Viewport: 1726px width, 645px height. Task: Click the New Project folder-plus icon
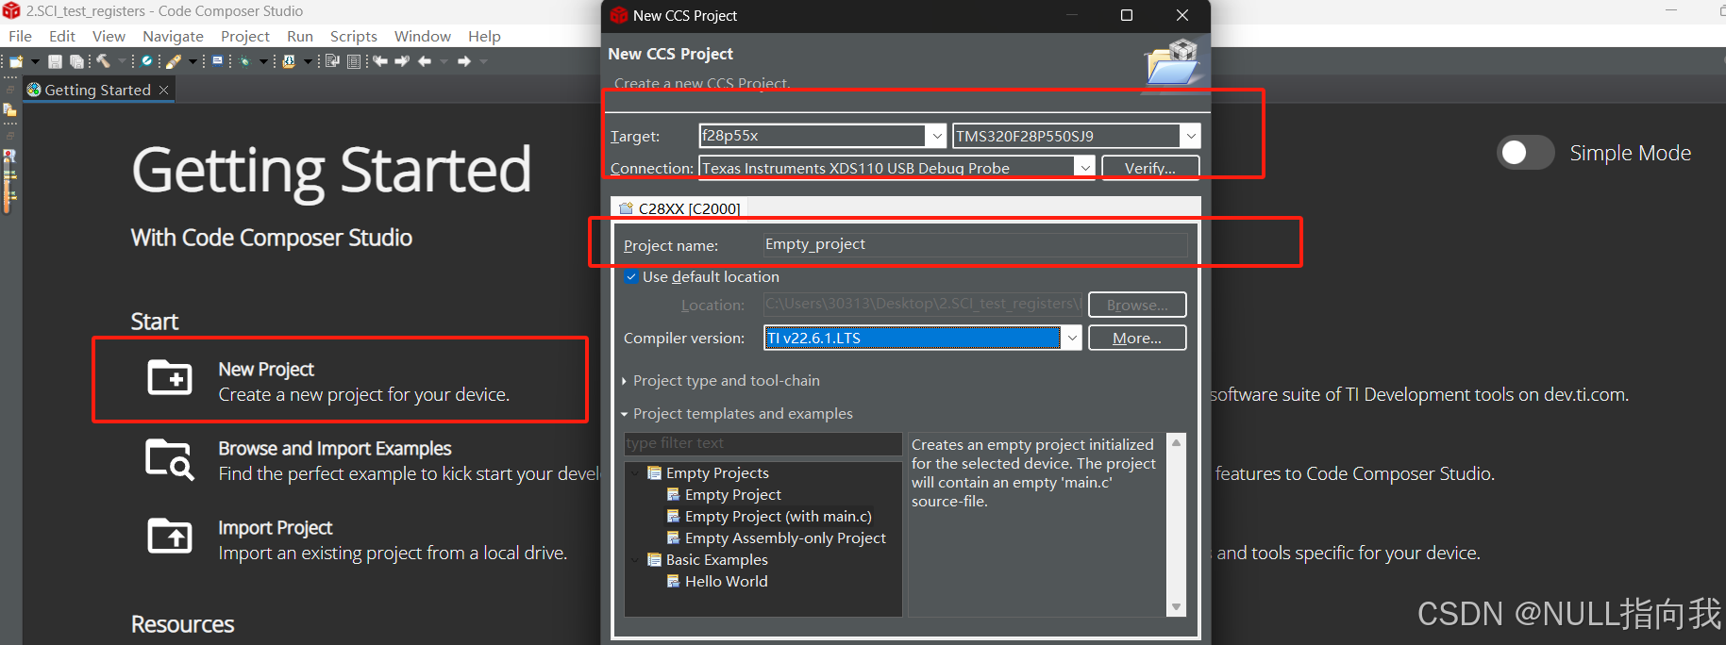[170, 378]
